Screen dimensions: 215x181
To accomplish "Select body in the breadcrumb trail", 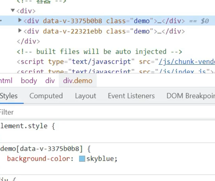I will [29, 81].
